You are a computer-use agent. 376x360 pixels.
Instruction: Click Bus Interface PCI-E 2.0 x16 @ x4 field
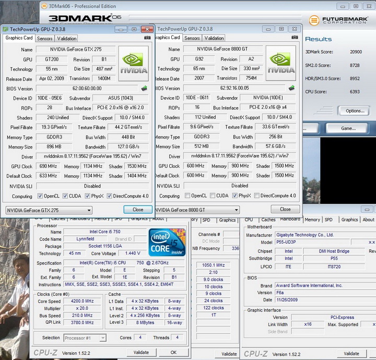coord(268,107)
